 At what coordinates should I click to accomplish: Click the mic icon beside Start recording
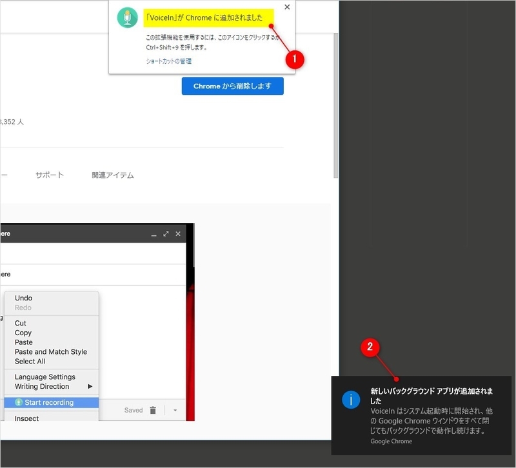click(19, 402)
